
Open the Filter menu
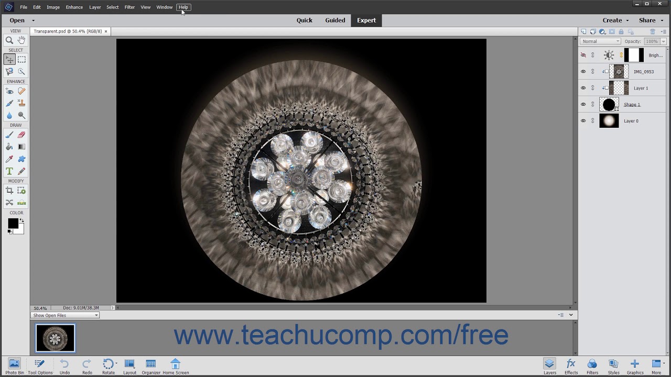(129, 7)
